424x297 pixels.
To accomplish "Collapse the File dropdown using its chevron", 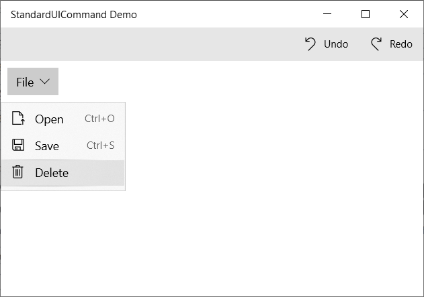I will [x=45, y=82].
